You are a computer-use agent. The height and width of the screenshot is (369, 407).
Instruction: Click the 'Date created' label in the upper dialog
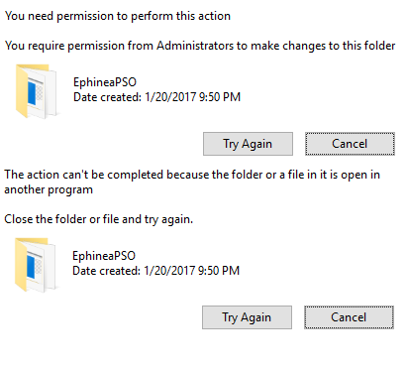[107, 97]
